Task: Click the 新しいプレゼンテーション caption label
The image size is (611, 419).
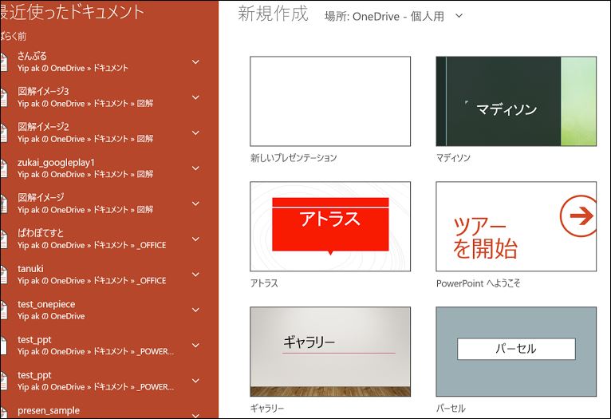Action: click(294, 158)
